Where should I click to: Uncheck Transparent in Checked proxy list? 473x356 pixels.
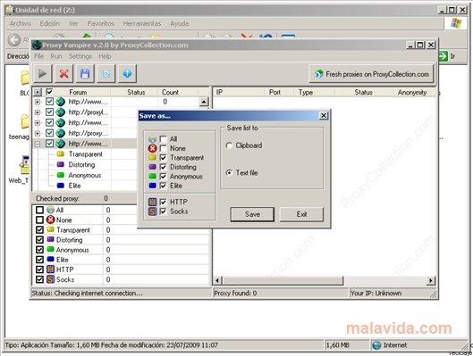[39, 230]
